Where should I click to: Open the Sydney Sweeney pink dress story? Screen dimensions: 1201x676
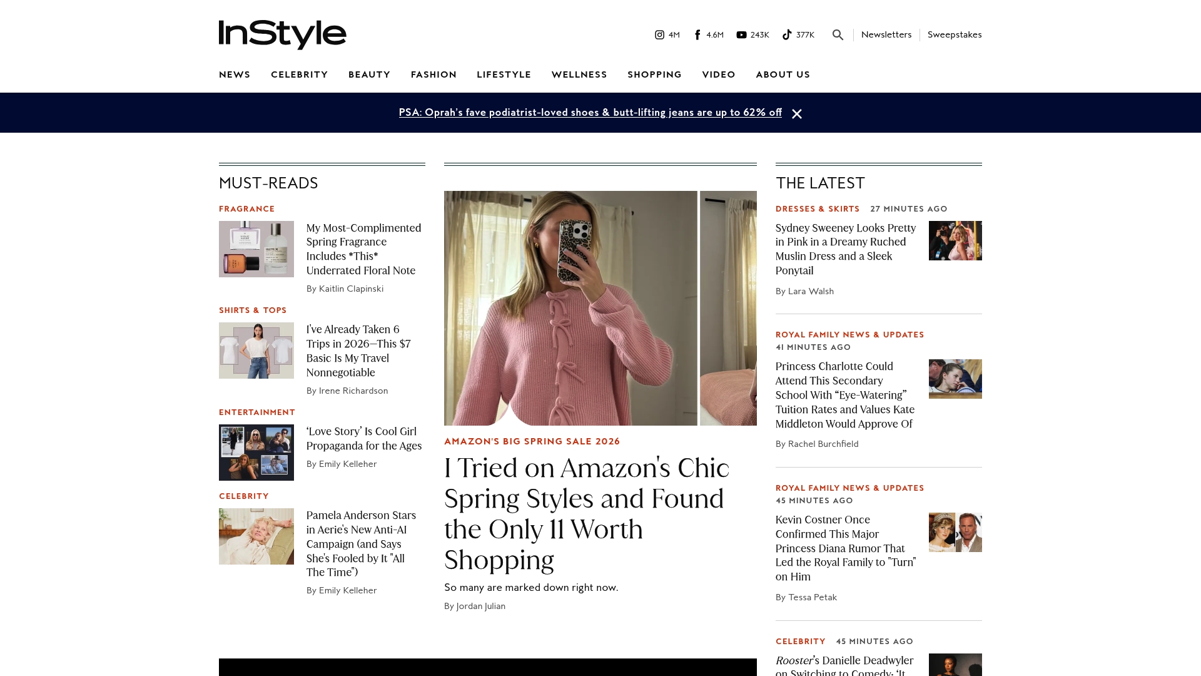tap(846, 249)
